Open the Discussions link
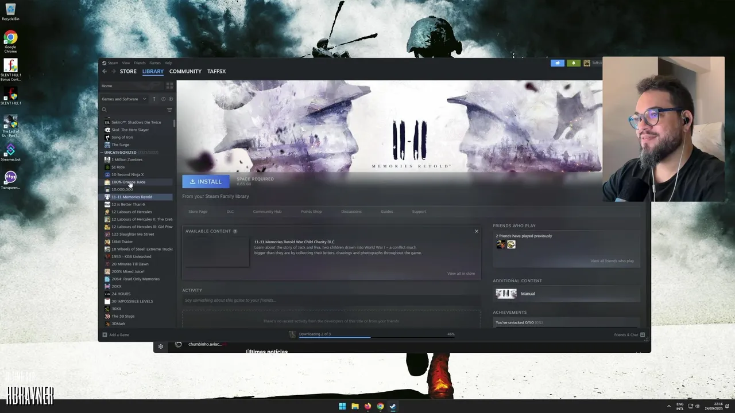 [351, 212]
